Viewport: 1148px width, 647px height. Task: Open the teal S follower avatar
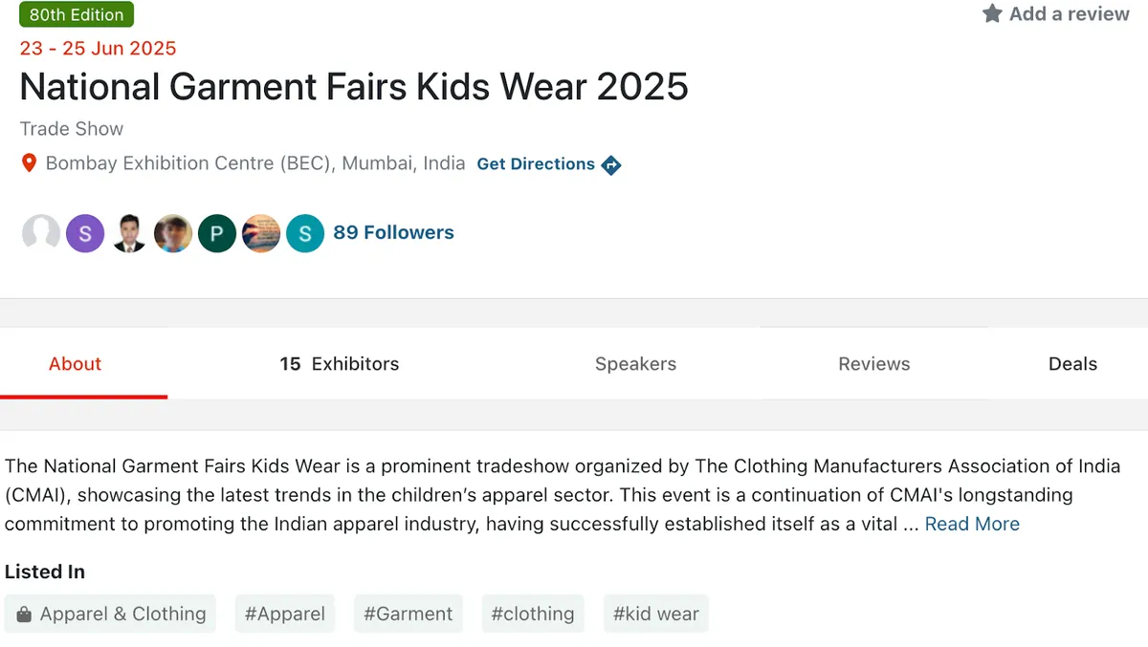coord(305,233)
